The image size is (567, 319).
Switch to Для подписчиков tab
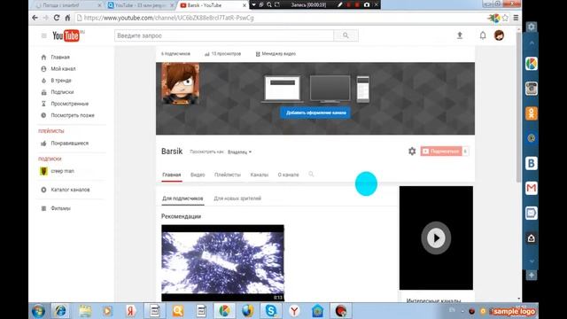click(x=183, y=198)
